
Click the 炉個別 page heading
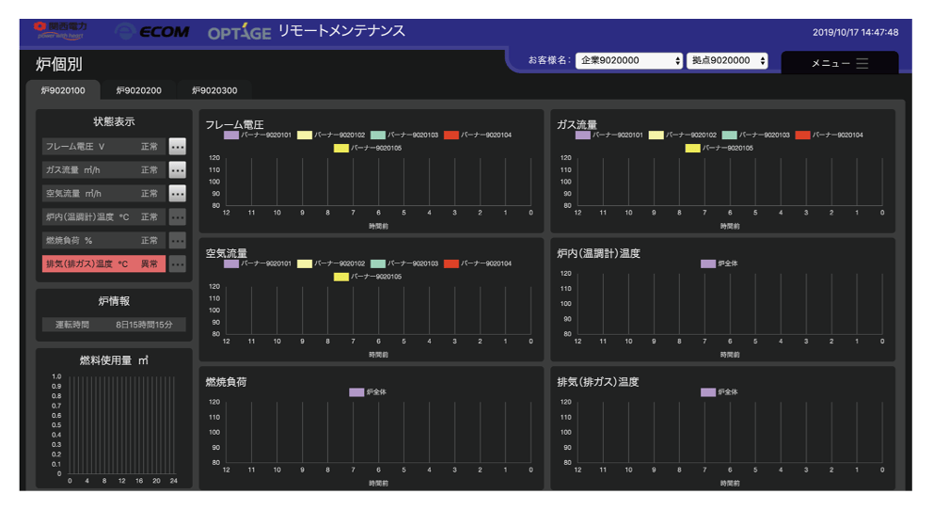point(59,64)
